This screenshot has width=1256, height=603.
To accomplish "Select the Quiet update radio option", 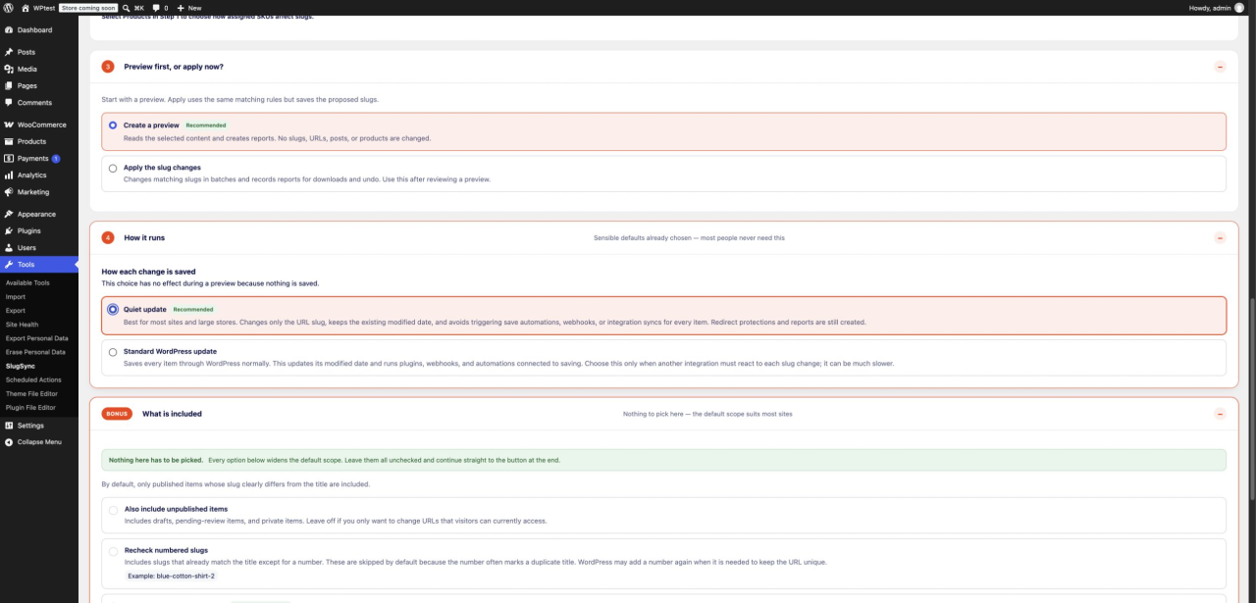I will (113, 309).
